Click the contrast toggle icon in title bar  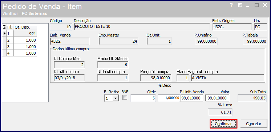click(x=240, y=5)
